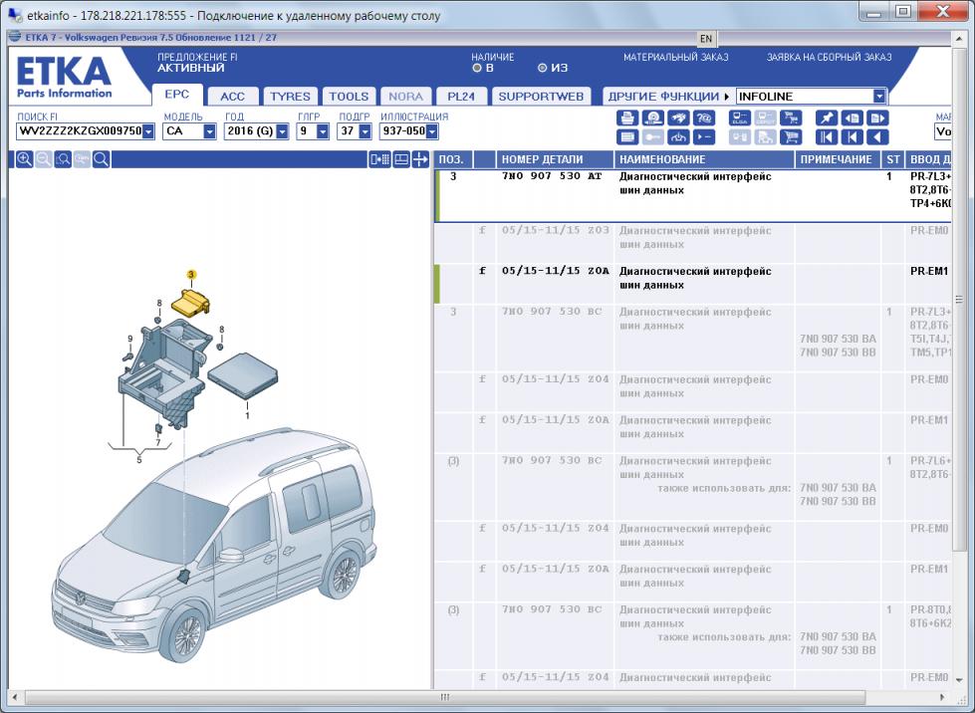The image size is (975, 713).
Task: Zoom in on the illustration
Action: [x=24, y=159]
